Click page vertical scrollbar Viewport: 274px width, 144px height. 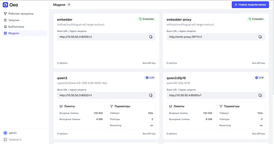[273, 47]
